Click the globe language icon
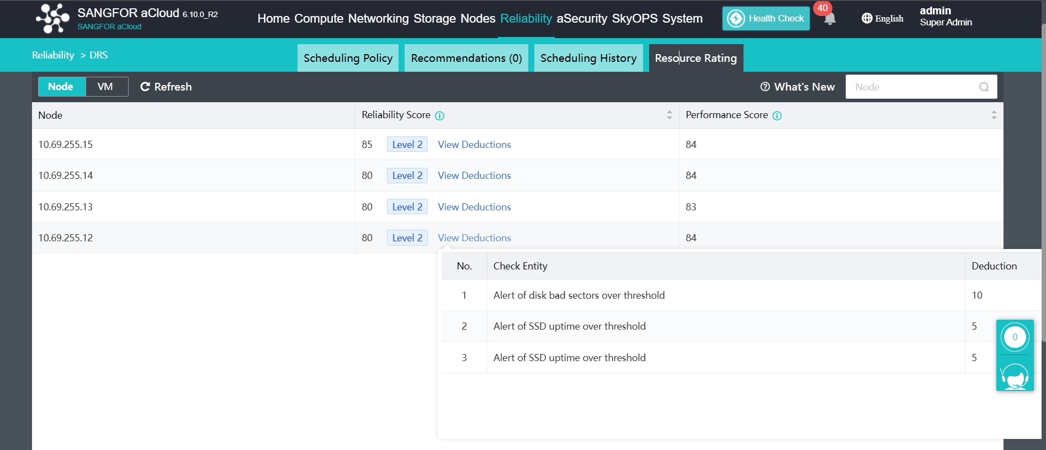The height and width of the screenshot is (450, 1046). tap(867, 18)
